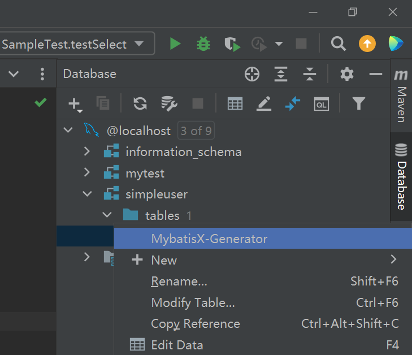Choose Copy Reference in context menu
Image resolution: width=412 pixels, height=355 pixels.
(x=263, y=324)
